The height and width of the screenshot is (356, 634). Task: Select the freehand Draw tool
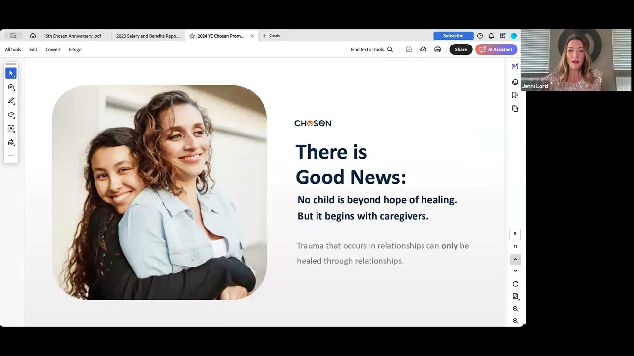[11, 115]
